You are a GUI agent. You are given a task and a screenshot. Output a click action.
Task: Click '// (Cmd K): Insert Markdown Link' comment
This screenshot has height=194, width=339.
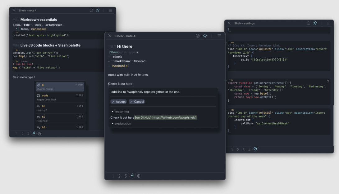coord(254,46)
